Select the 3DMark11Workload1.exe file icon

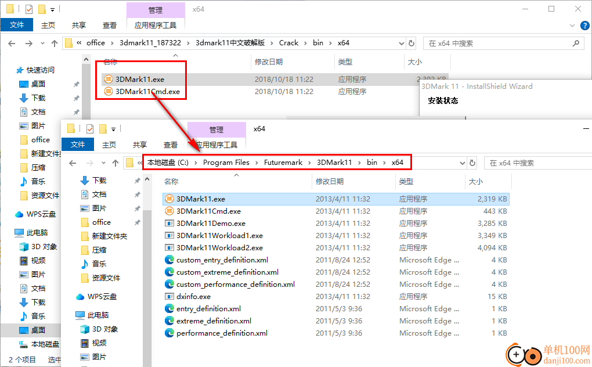[x=169, y=236]
